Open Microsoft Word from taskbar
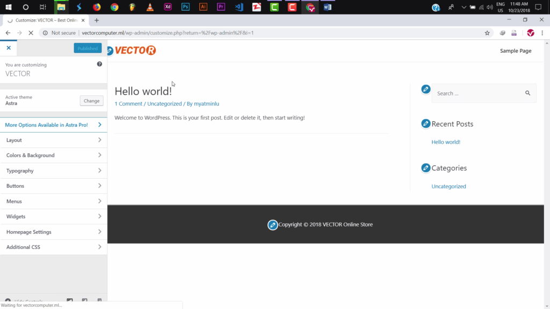The image size is (550, 309). coord(328,7)
